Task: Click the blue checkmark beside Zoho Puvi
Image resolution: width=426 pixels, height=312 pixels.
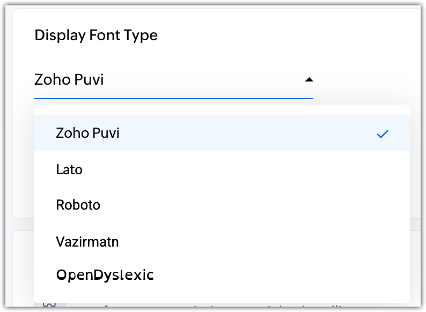Action: (382, 133)
